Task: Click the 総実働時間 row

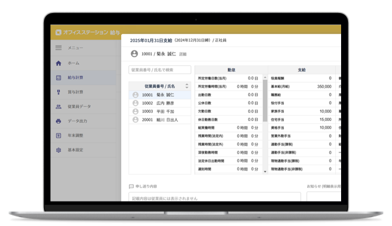Action: coord(229,128)
